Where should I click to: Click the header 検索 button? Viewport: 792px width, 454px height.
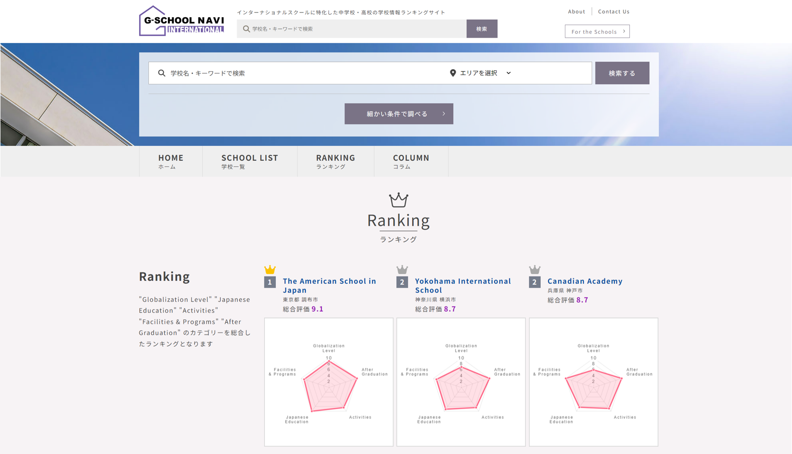click(x=482, y=29)
